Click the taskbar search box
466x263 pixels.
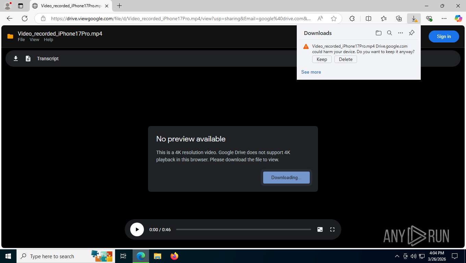tap(66, 256)
